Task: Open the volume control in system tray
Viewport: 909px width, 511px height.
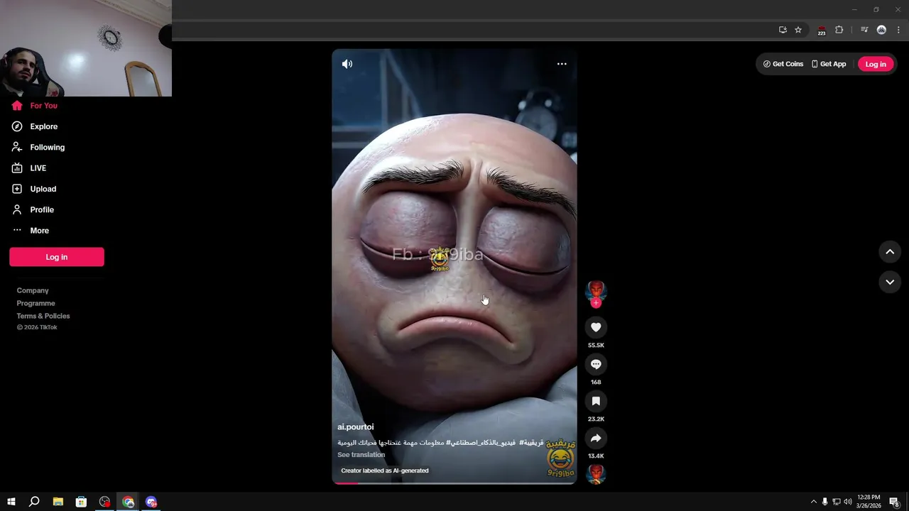Action: [847, 502]
